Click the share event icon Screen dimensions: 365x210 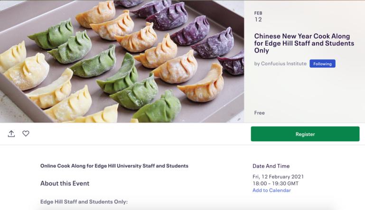(11, 134)
